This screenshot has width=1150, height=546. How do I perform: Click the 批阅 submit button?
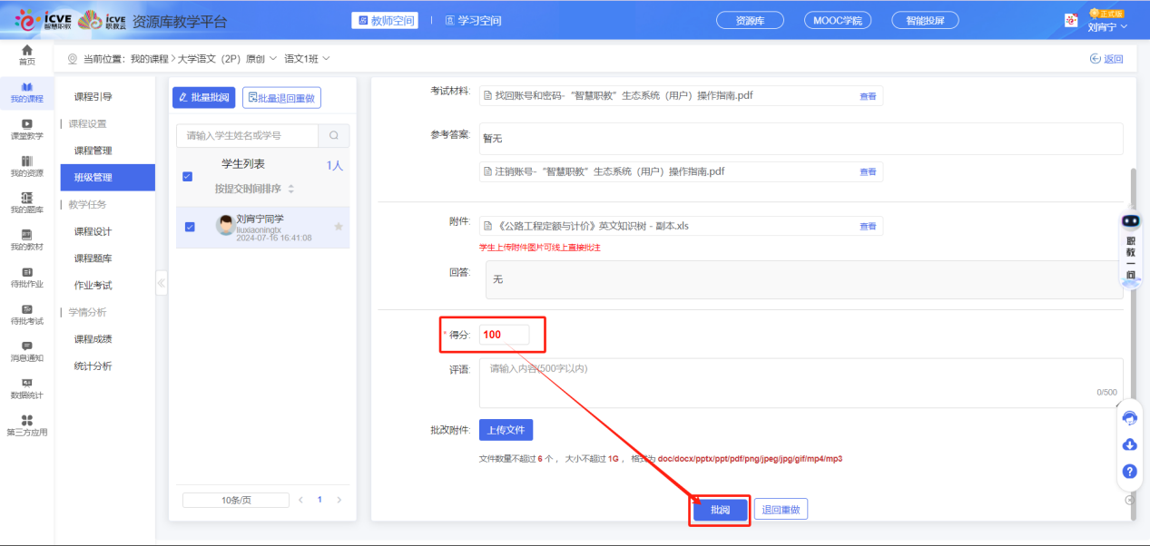tap(720, 510)
